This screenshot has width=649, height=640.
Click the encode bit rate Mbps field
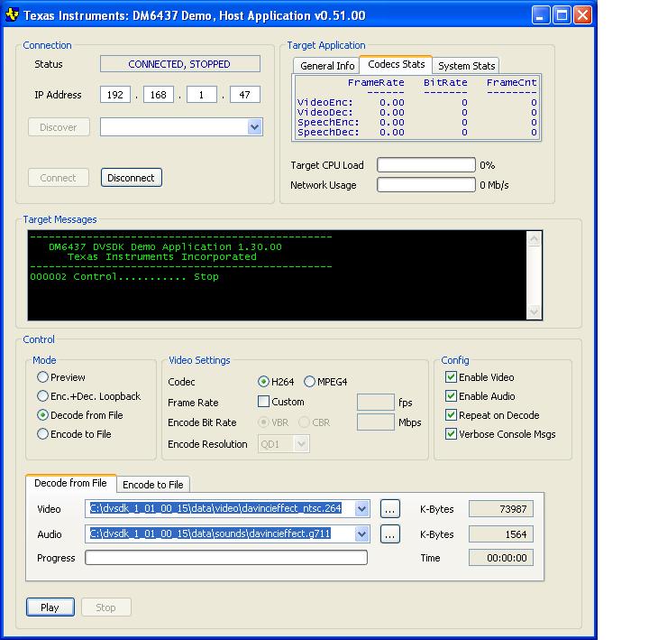pyautogui.click(x=375, y=422)
